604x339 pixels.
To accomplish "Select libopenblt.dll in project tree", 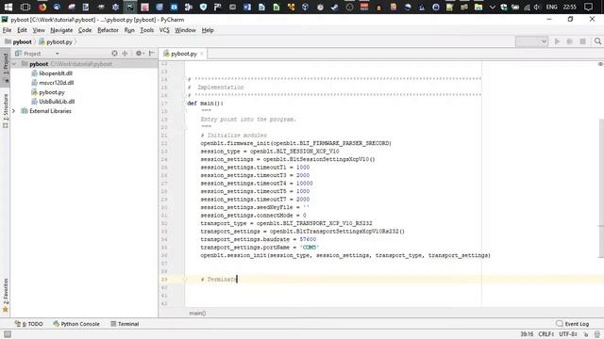I will point(56,73).
